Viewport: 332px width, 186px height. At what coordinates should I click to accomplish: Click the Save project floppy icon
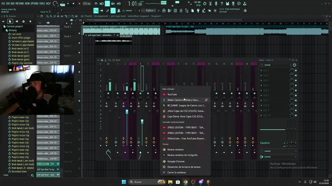click(x=227, y=4)
